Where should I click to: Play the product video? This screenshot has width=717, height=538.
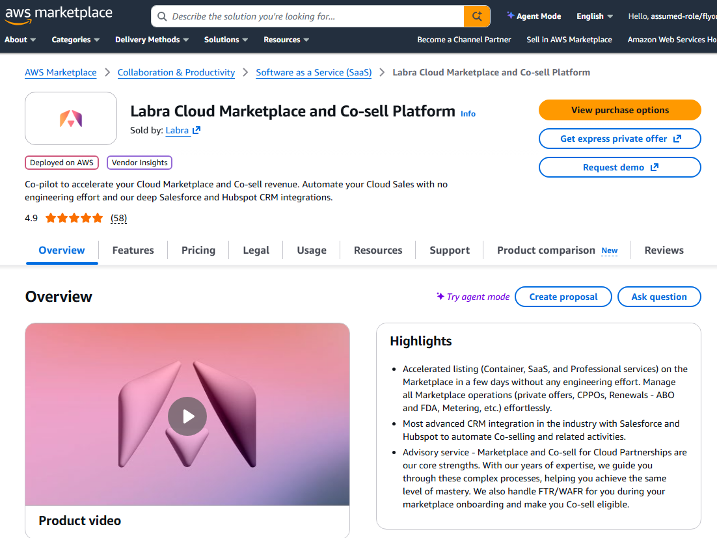coord(187,416)
